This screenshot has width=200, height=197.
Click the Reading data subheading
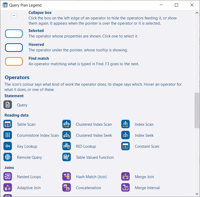tap(16, 115)
